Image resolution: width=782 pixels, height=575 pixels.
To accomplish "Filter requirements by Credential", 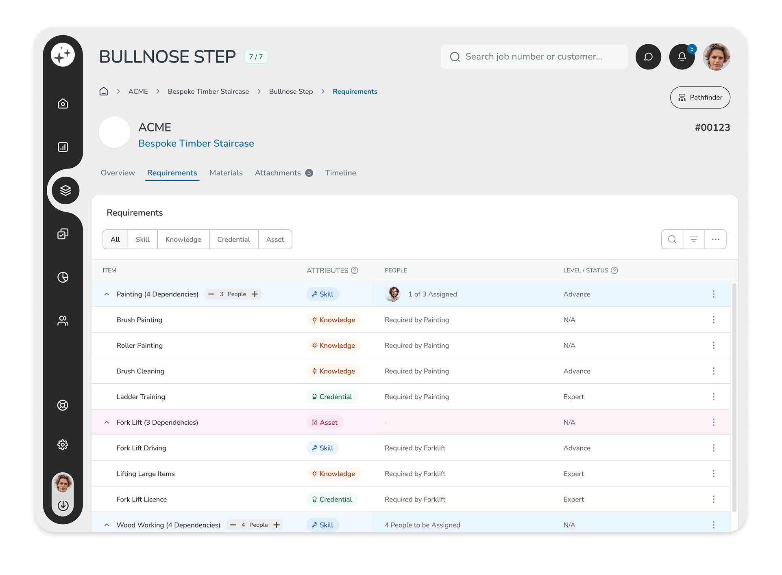I will [x=233, y=240].
